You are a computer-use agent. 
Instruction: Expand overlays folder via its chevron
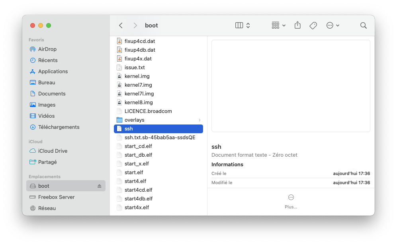pos(199,120)
